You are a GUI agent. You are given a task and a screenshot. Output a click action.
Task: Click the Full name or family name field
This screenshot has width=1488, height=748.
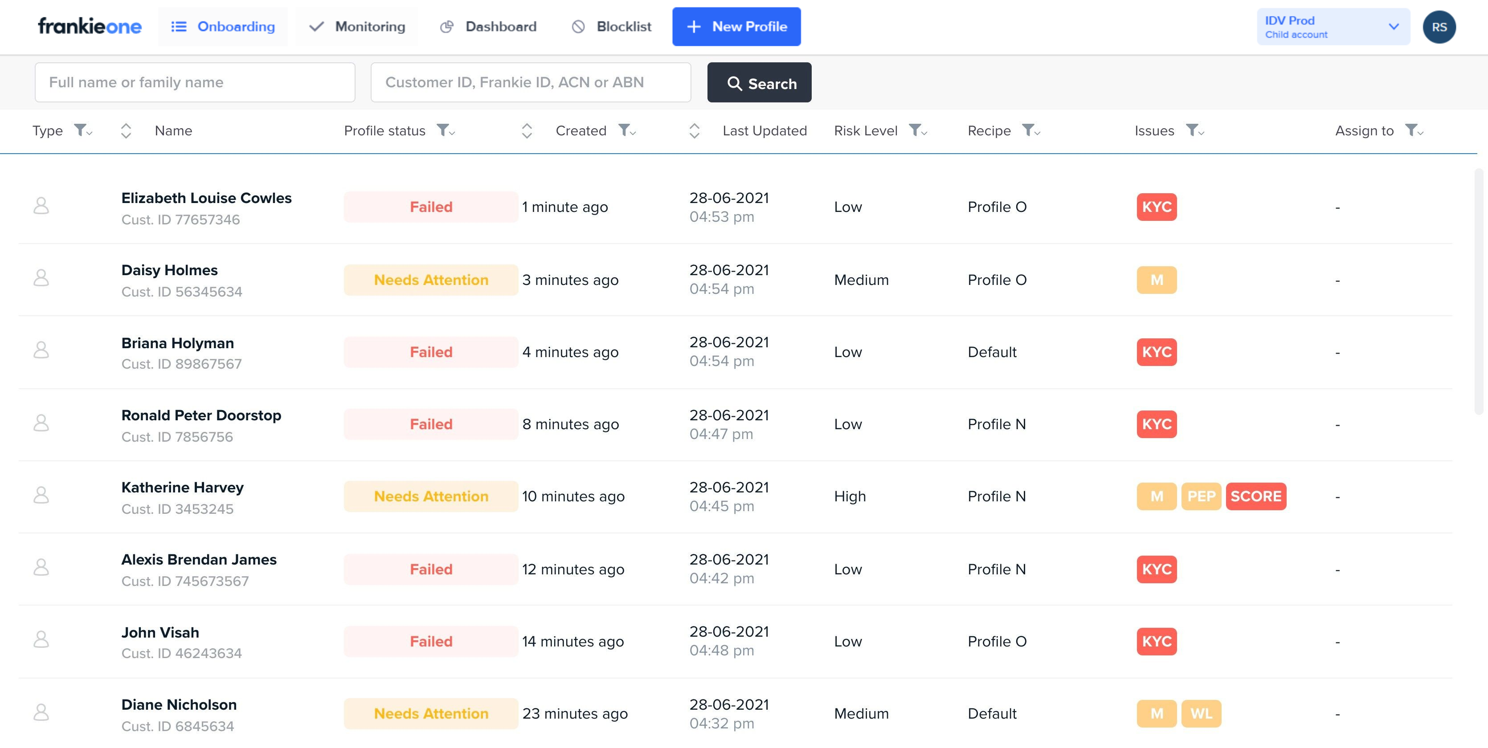pyautogui.click(x=195, y=82)
